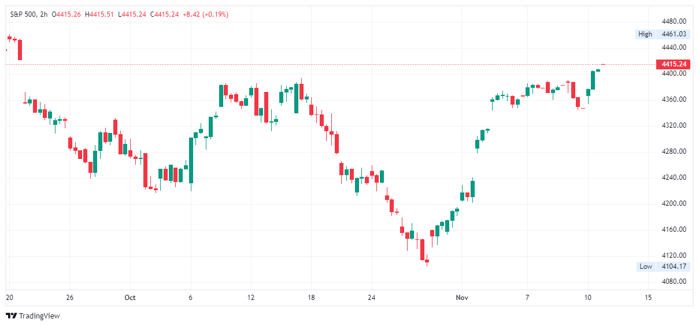Select the 24 date tick on time axis
Viewport: 699px width, 326px height.
tap(371, 298)
